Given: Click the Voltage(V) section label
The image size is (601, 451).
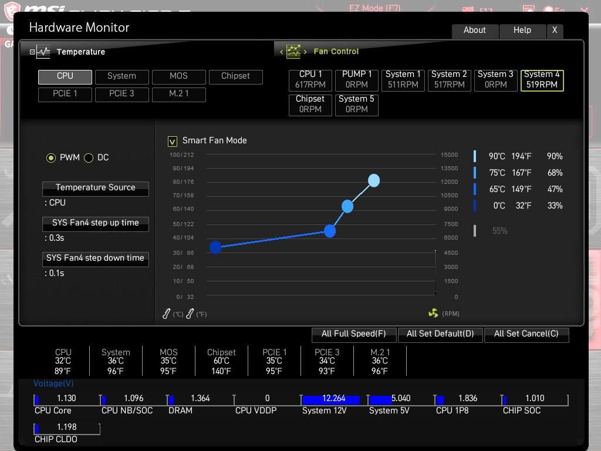Looking at the screenshot, I should (53, 383).
